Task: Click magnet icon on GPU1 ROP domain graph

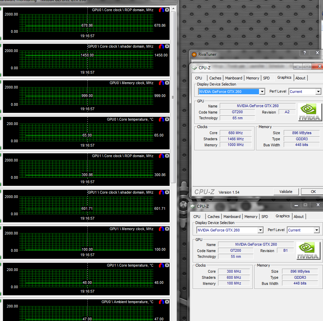Action: [x=161, y=156]
